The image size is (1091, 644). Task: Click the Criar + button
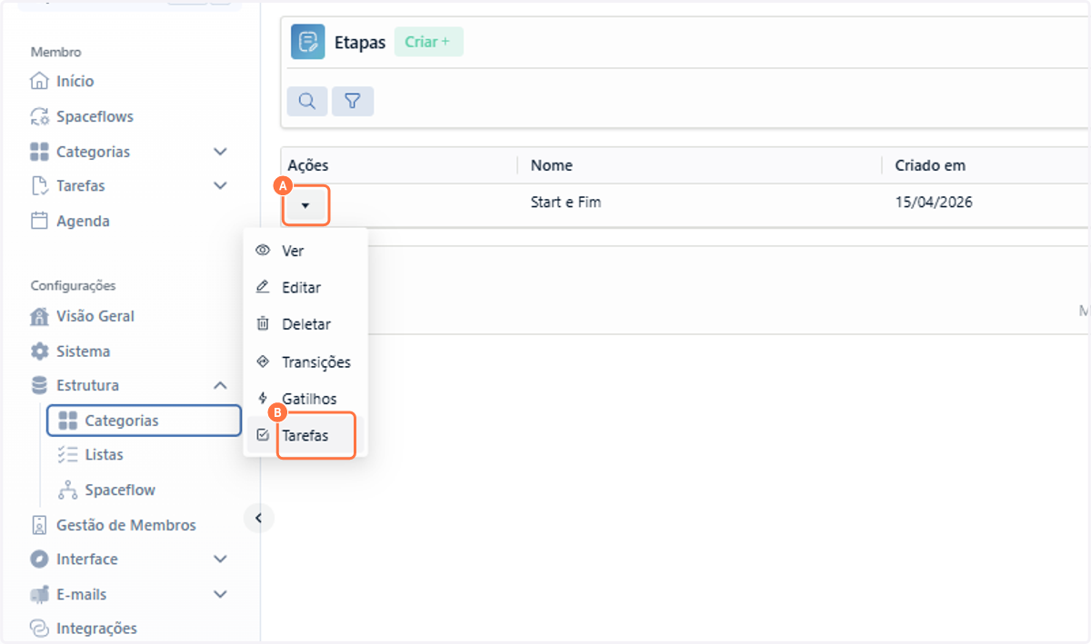pyautogui.click(x=428, y=42)
